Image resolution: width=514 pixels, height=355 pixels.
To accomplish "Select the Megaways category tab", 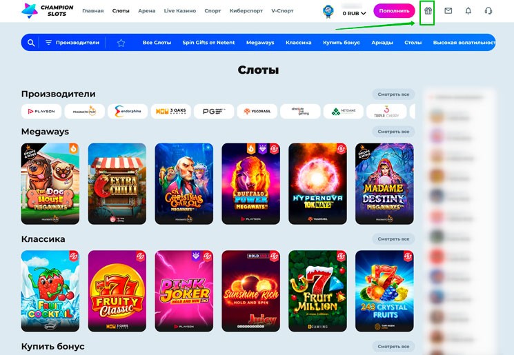I will [260, 43].
